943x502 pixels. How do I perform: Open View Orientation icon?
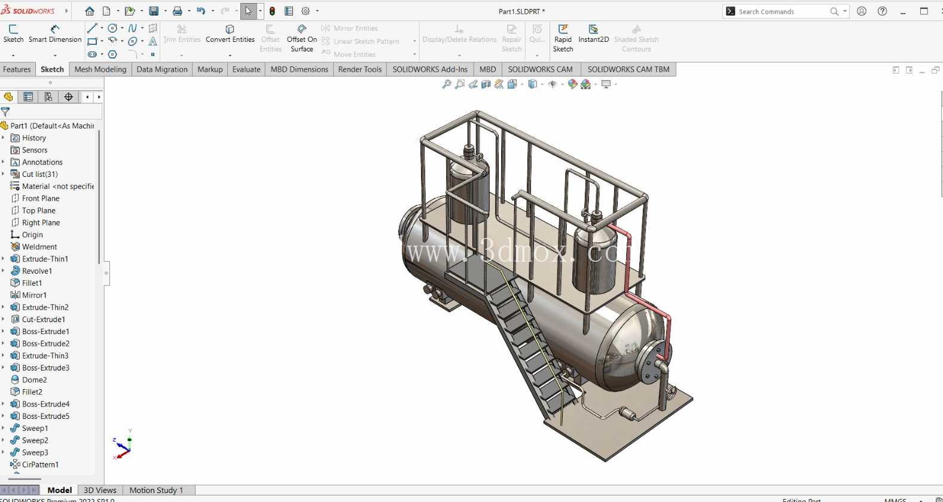point(512,84)
